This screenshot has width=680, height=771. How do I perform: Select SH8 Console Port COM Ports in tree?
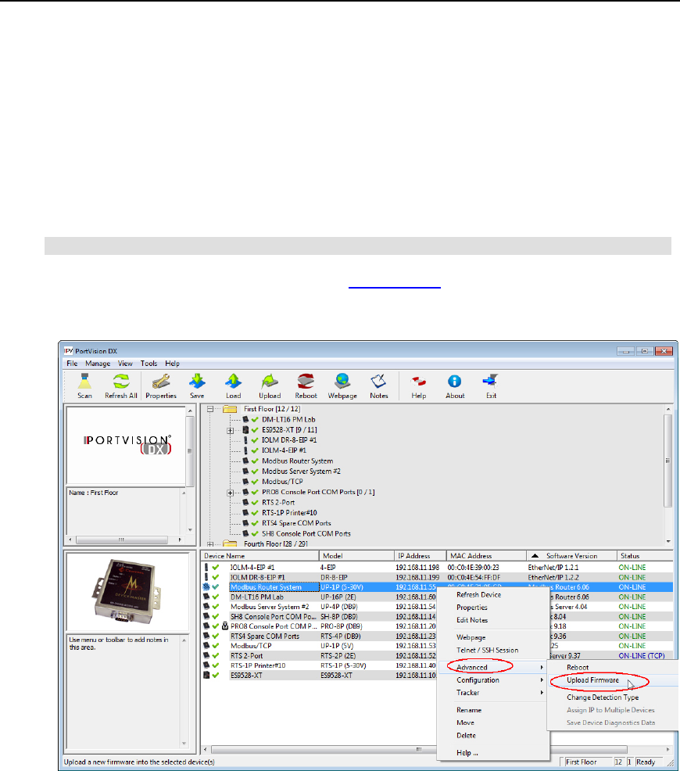306,533
